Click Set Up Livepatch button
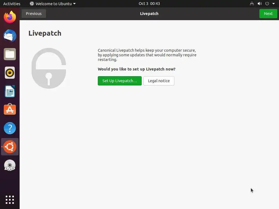Image resolution: width=279 pixels, height=209 pixels. (120, 81)
